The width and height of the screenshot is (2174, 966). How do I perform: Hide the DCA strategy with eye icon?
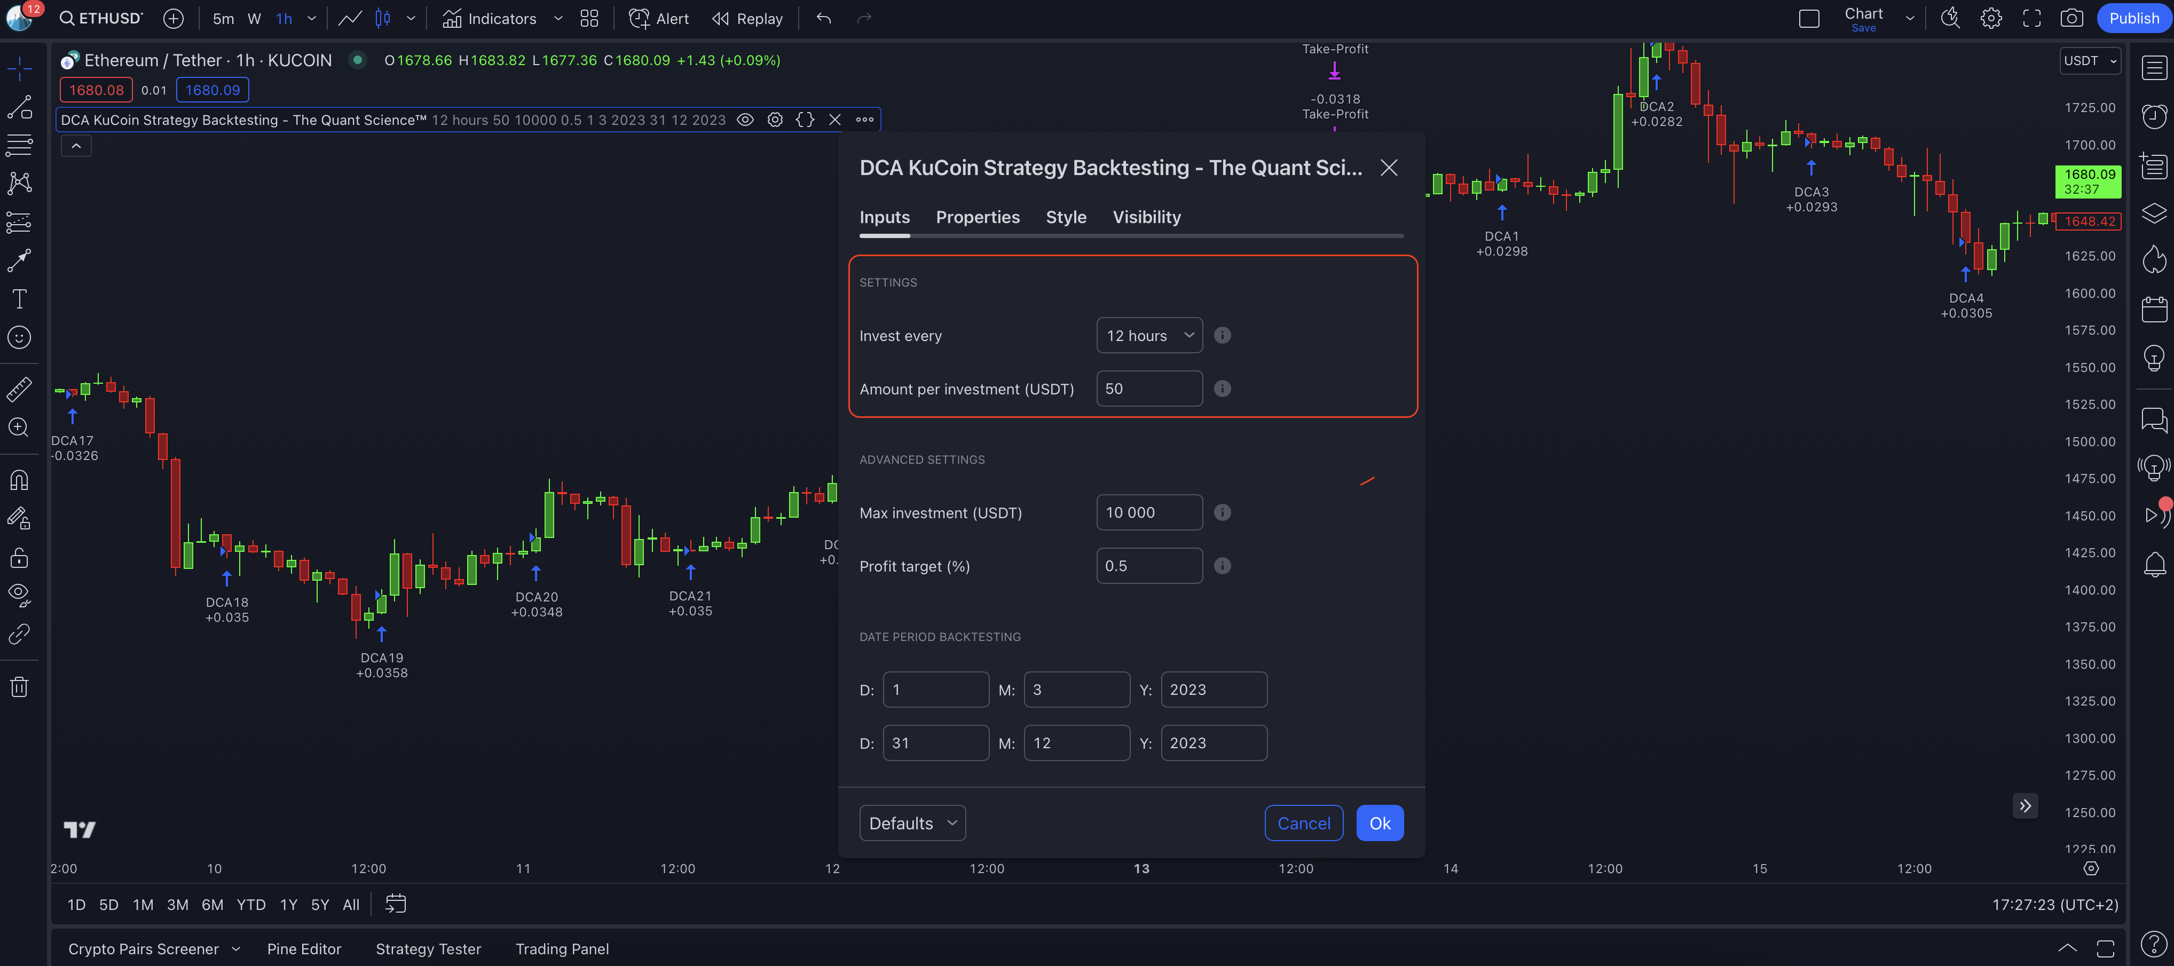[745, 120]
